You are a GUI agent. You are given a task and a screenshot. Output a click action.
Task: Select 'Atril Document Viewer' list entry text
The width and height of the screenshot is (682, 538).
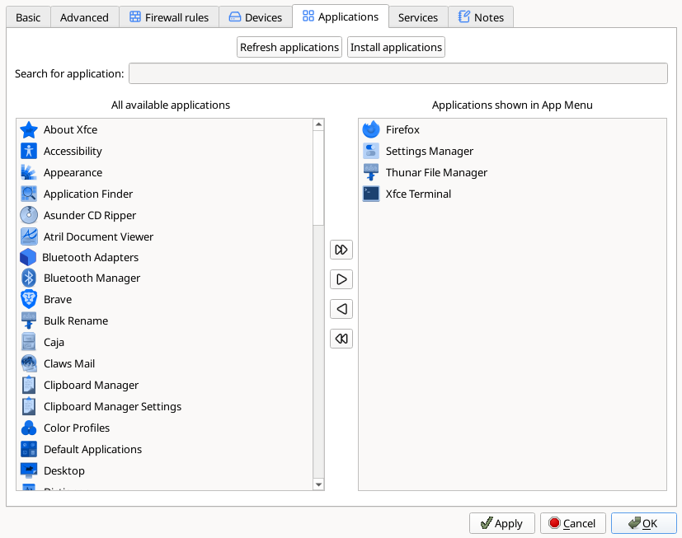[x=99, y=236]
